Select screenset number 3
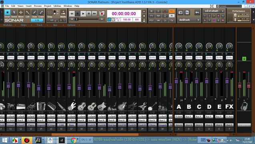The height and width of the screenshot is (144, 255). (x=214, y=16)
